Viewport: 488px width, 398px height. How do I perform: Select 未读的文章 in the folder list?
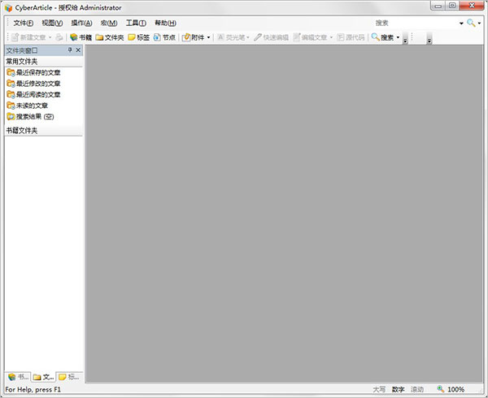click(32, 105)
